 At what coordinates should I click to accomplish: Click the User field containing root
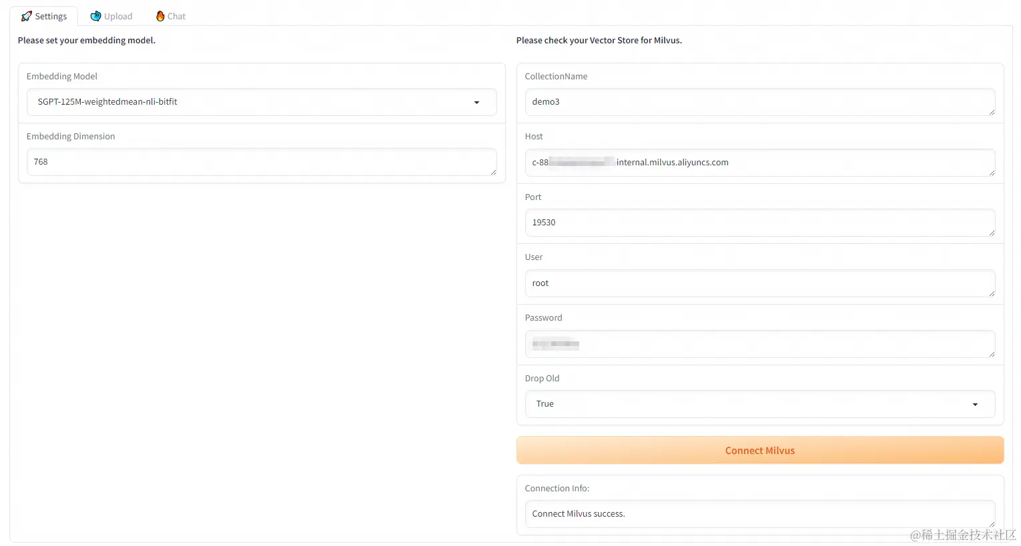(760, 283)
